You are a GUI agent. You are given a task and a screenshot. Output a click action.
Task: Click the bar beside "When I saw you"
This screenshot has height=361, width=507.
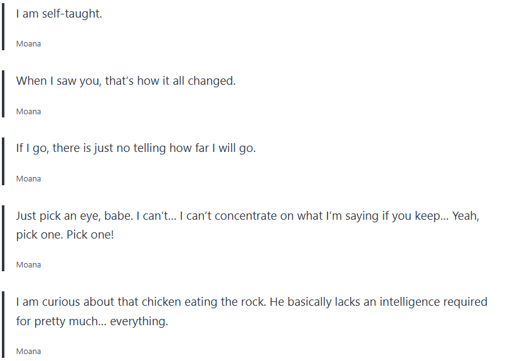point(3,94)
